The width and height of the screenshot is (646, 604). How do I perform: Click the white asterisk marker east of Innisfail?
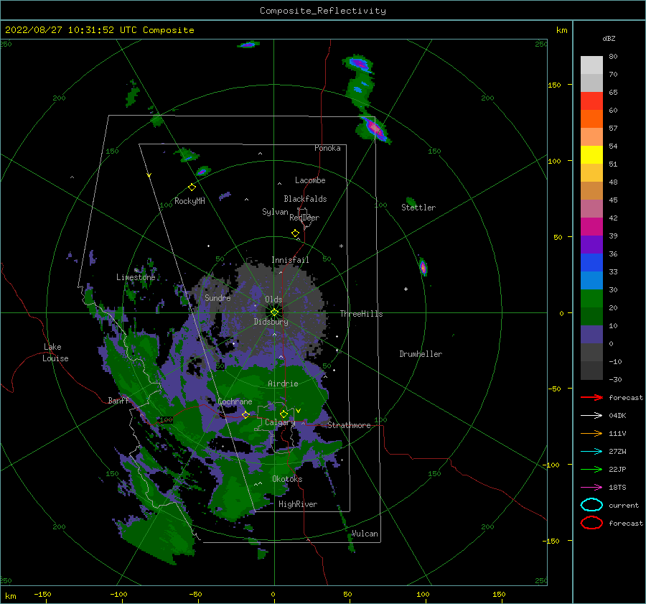[341, 246]
